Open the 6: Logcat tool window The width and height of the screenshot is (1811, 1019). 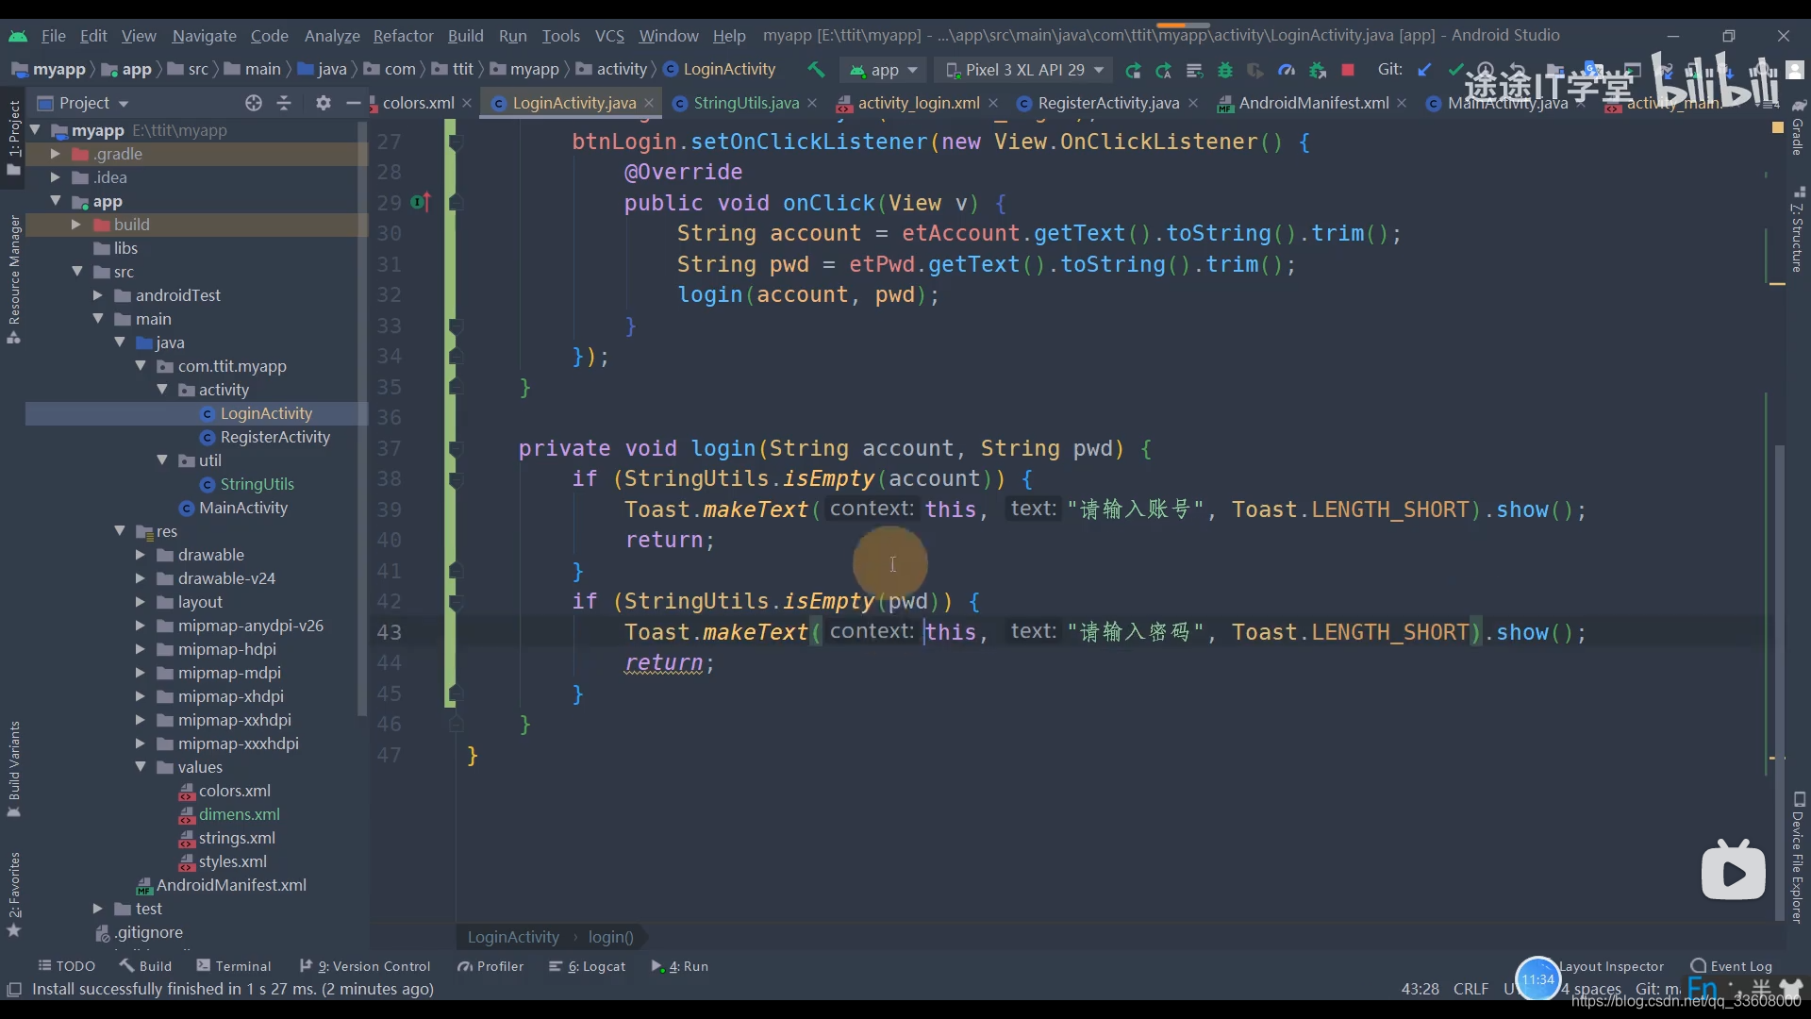pyautogui.click(x=588, y=966)
